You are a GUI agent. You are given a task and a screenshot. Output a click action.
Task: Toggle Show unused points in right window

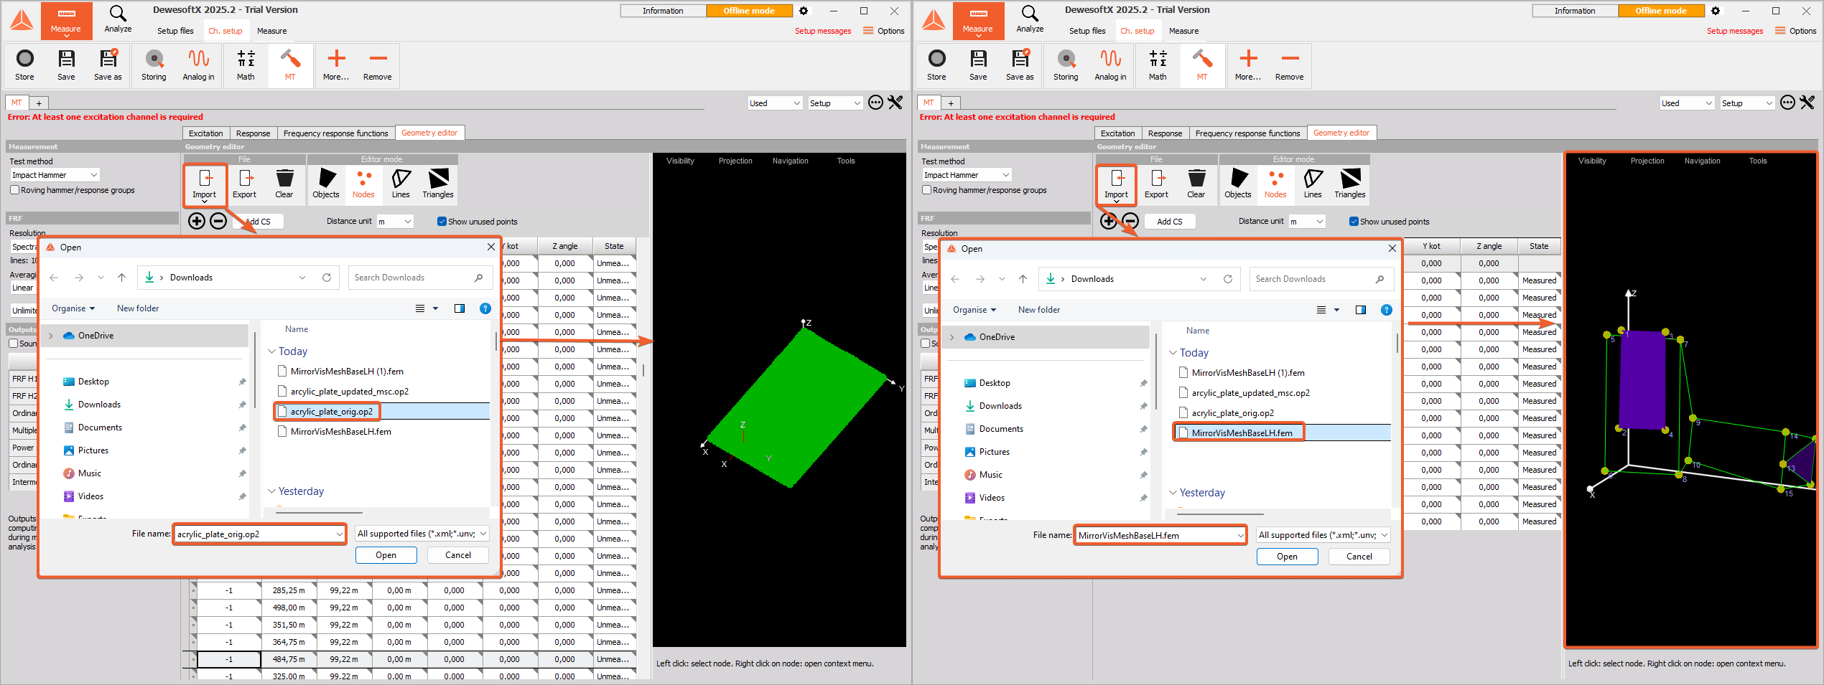coord(1354,222)
